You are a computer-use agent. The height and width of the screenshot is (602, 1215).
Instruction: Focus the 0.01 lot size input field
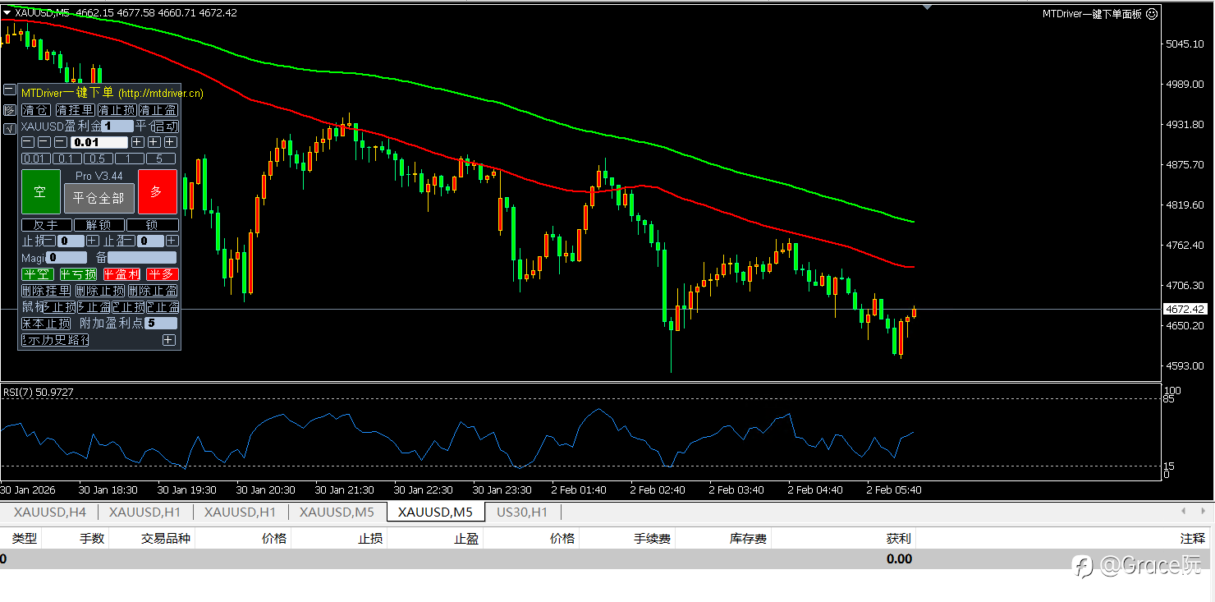[99, 142]
